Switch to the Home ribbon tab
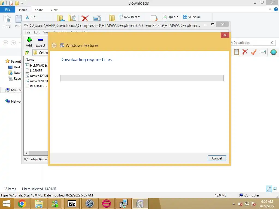279x209 pixels. click(x=23, y=10)
